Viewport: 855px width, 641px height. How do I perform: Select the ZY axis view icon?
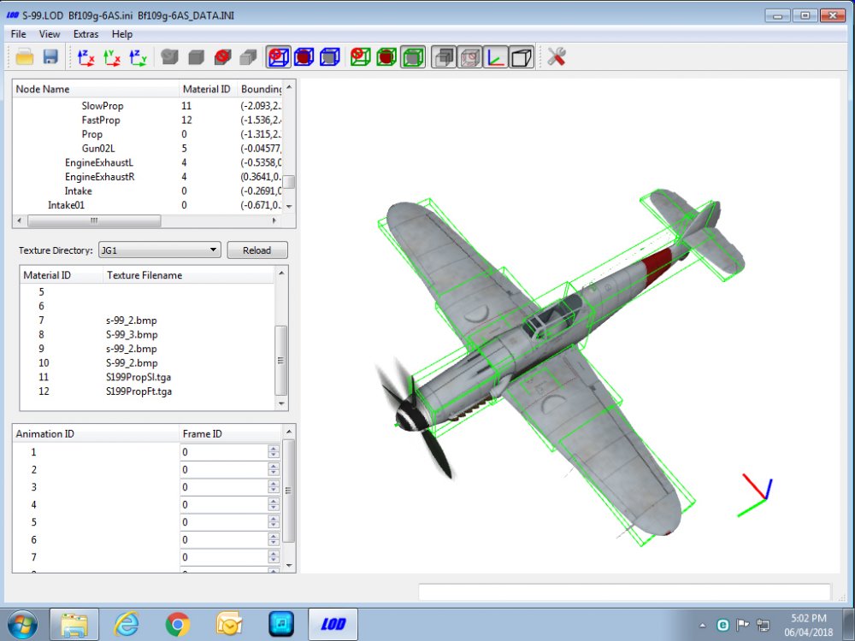click(138, 57)
